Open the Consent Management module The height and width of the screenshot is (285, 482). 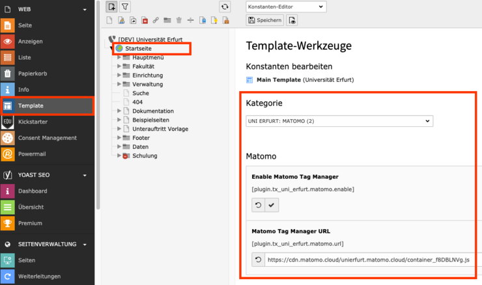coord(47,138)
